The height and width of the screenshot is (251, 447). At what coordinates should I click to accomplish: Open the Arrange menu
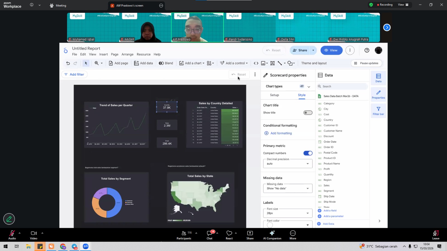point(127,54)
